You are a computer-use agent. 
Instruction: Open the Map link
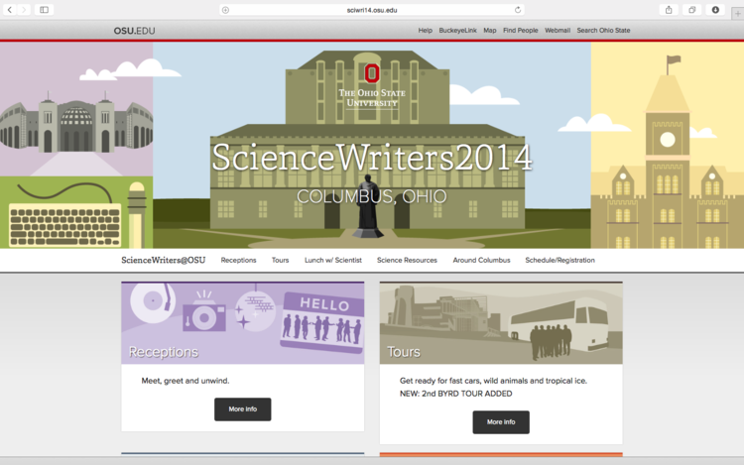490,31
